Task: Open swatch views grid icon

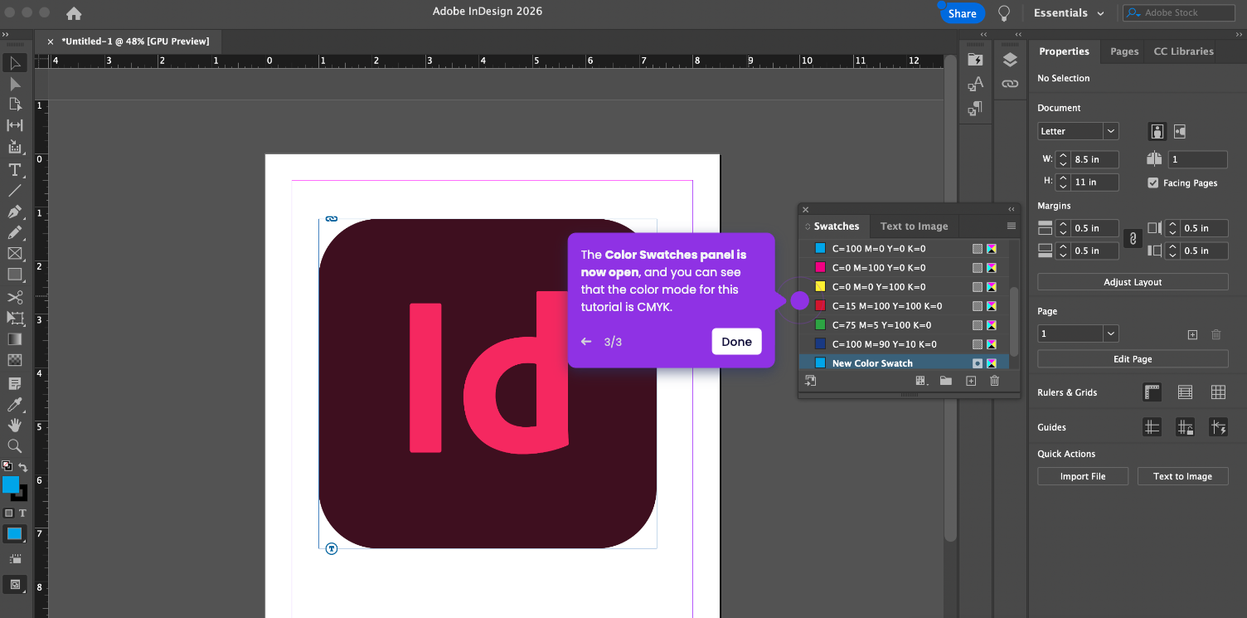Action: pyautogui.click(x=920, y=381)
